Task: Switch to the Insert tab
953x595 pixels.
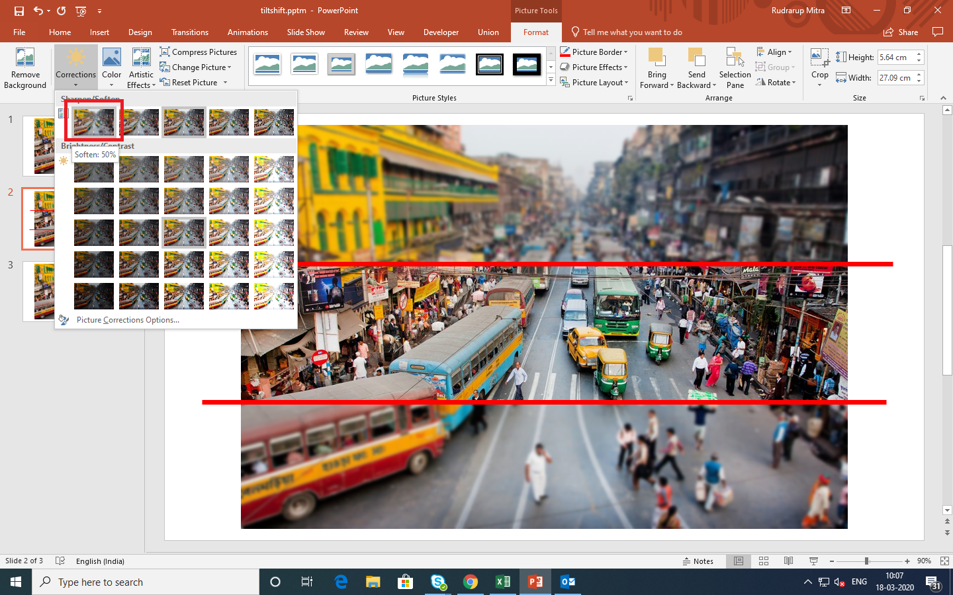Action: pos(99,32)
